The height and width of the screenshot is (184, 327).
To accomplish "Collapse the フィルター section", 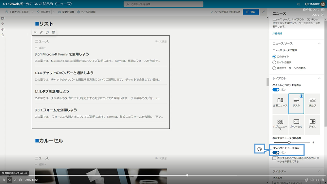I will [319, 171].
